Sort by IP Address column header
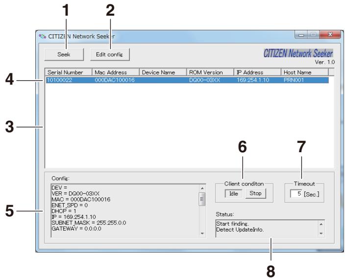The image size is (345, 278). [x=258, y=72]
